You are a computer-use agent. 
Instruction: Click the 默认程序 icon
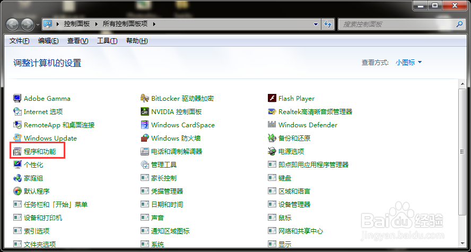[x=18, y=191]
